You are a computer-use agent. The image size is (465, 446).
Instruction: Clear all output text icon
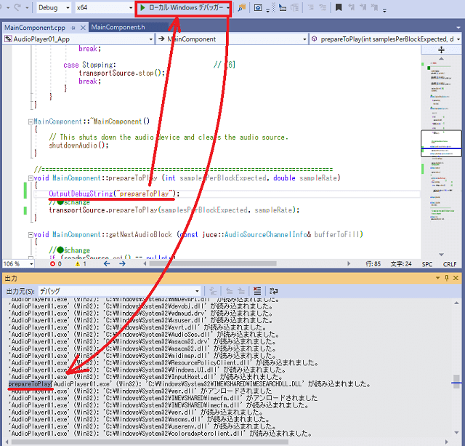coord(257,291)
